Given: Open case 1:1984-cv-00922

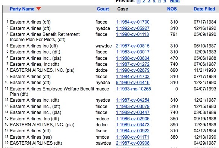Looking at the screenshot, I should click(x=133, y=131).
